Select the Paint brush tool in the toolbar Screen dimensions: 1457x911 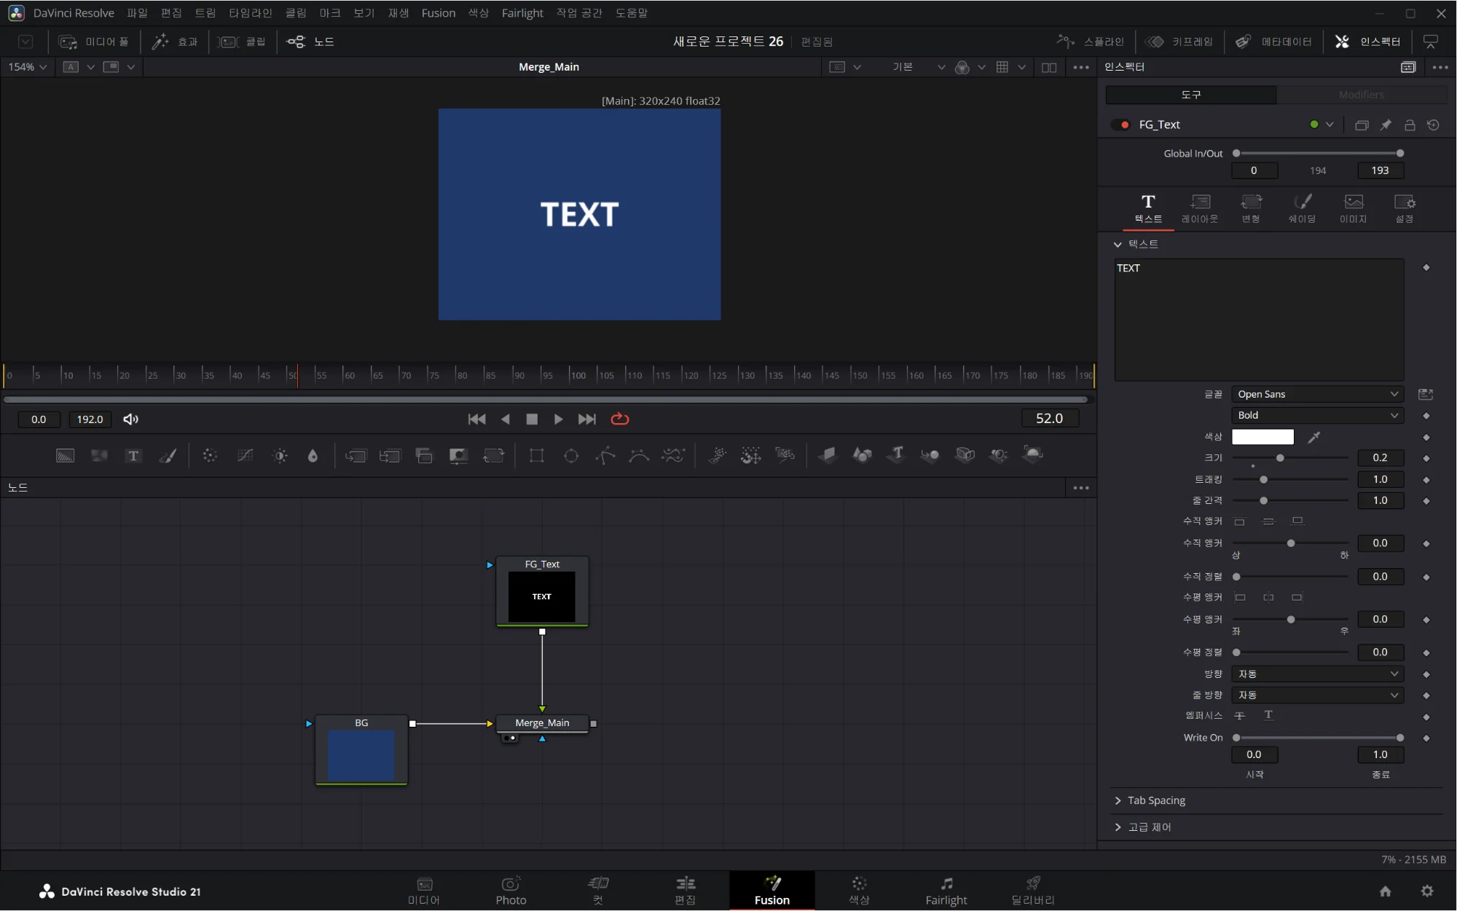click(x=168, y=456)
